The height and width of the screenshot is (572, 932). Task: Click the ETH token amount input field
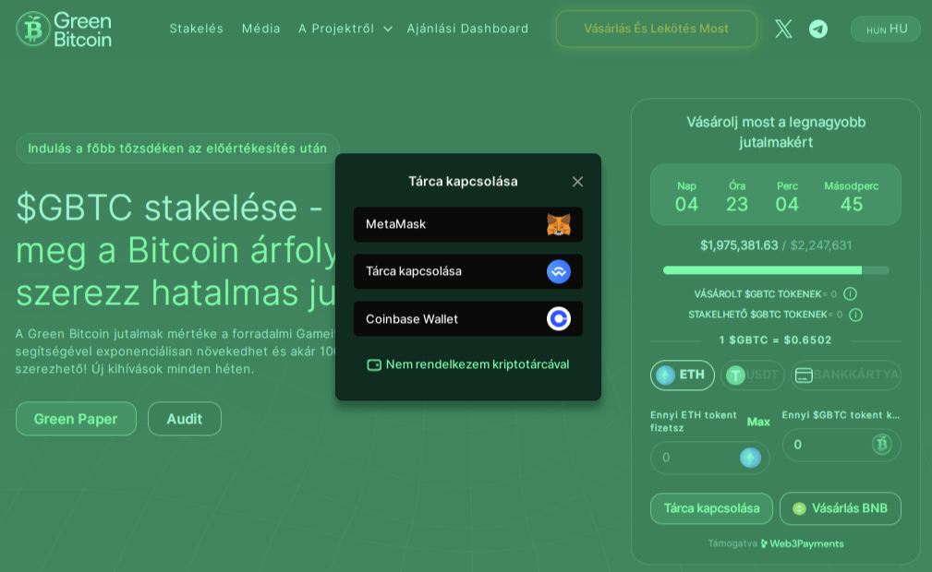pos(702,458)
